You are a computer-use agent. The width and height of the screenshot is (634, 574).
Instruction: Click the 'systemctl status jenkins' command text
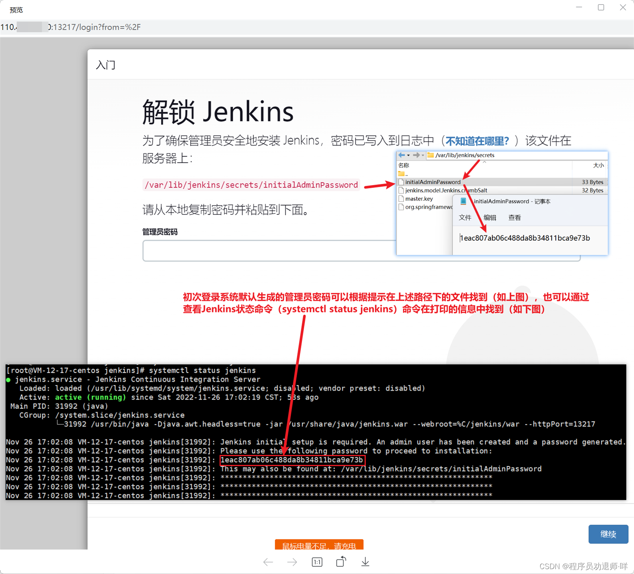coord(202,370)
